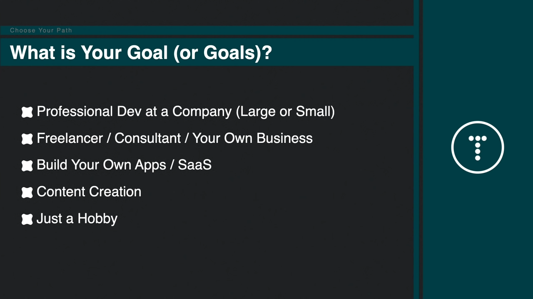This screenshot has height=299, width=533.
Task: Click the bullet icon beside Build Your Own Apps
Action: [27, 166]
